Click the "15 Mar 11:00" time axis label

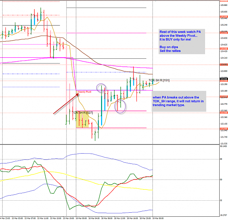coord(43,218)
